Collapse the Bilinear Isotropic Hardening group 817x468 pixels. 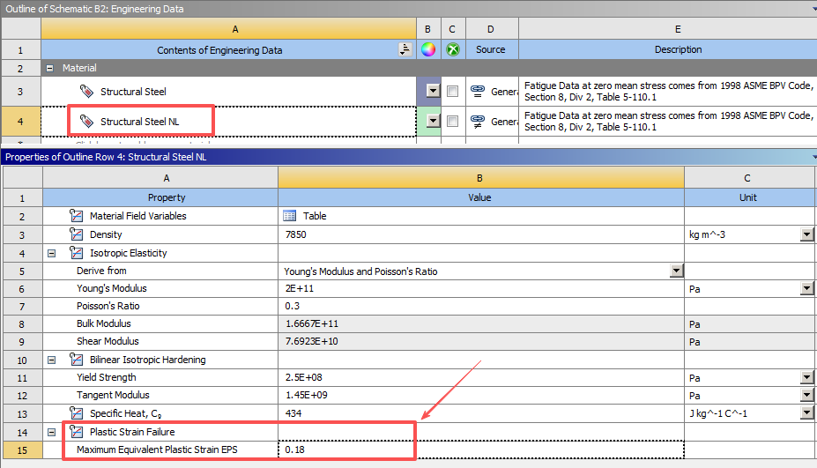52,360
